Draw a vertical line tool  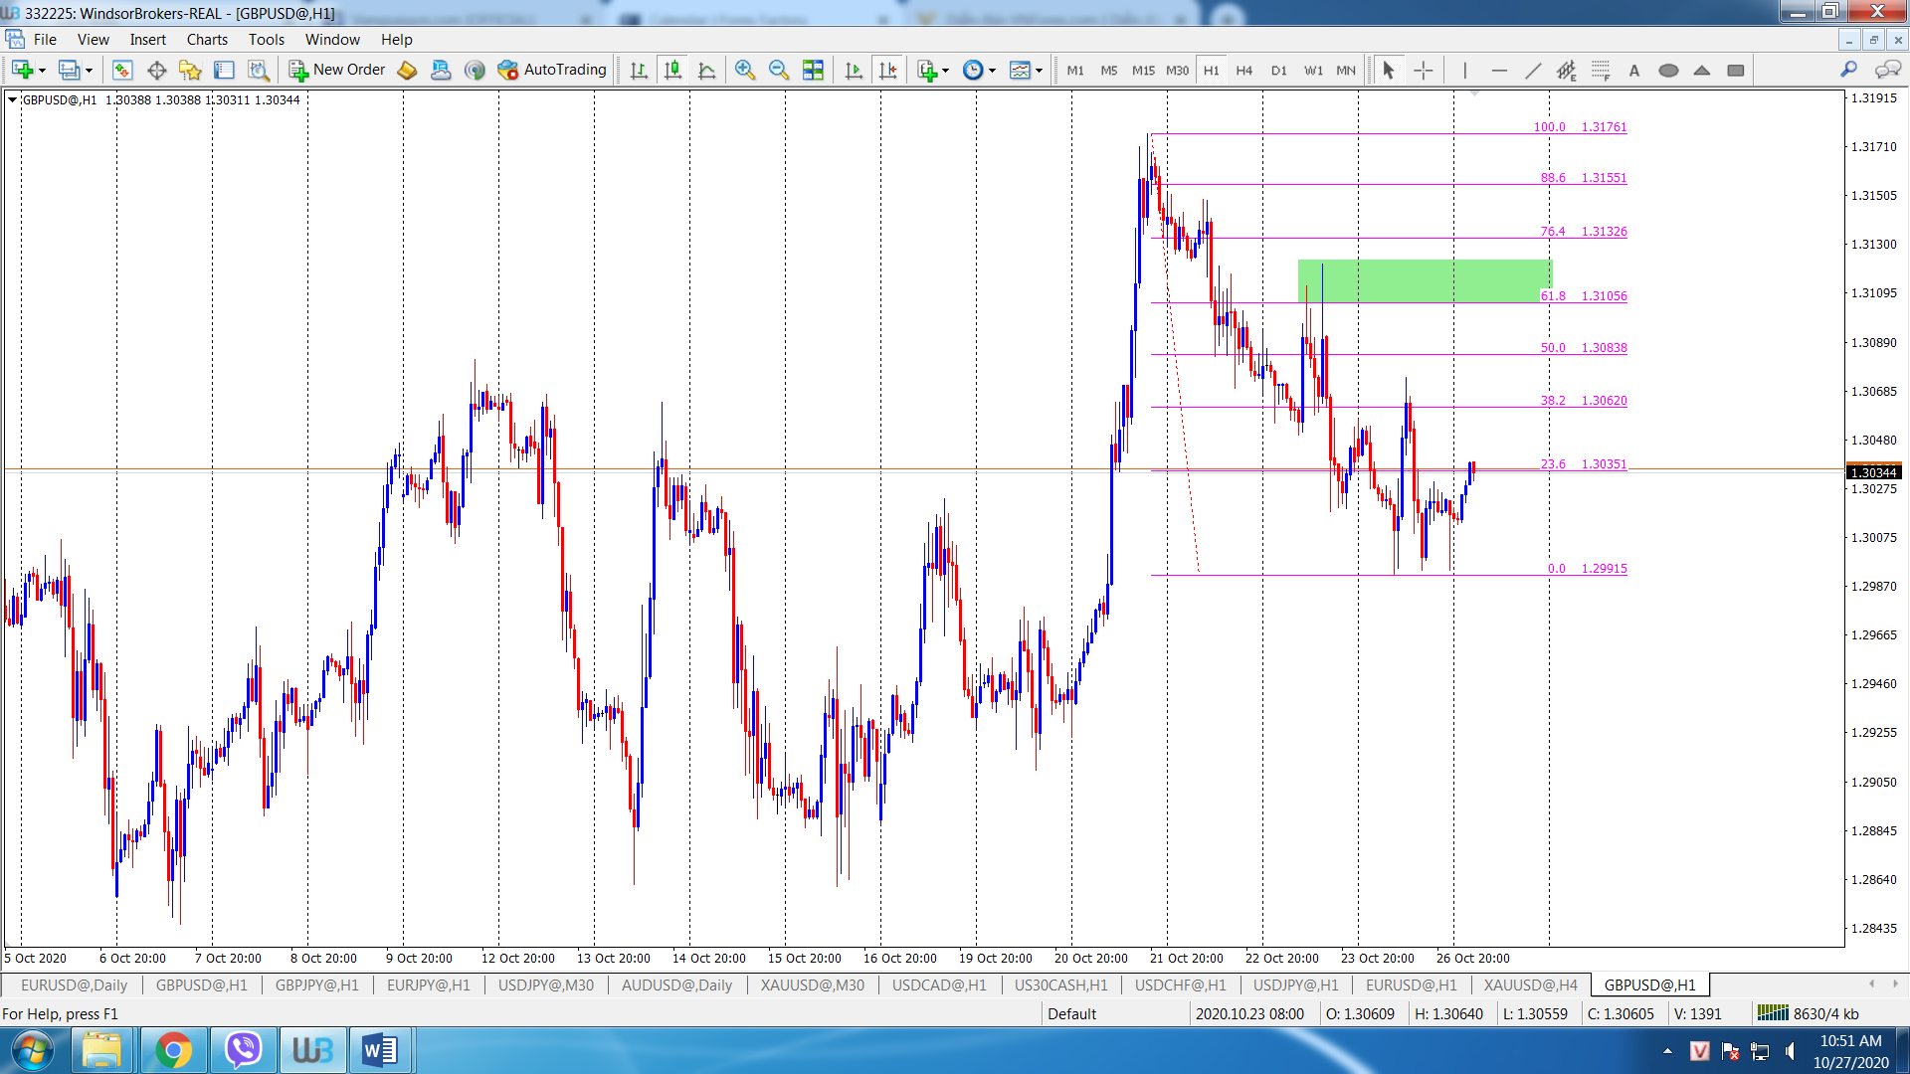click(x=1464, y=70)
